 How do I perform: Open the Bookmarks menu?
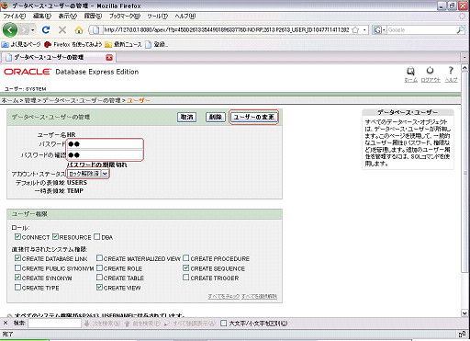click(x=125, y=16)
